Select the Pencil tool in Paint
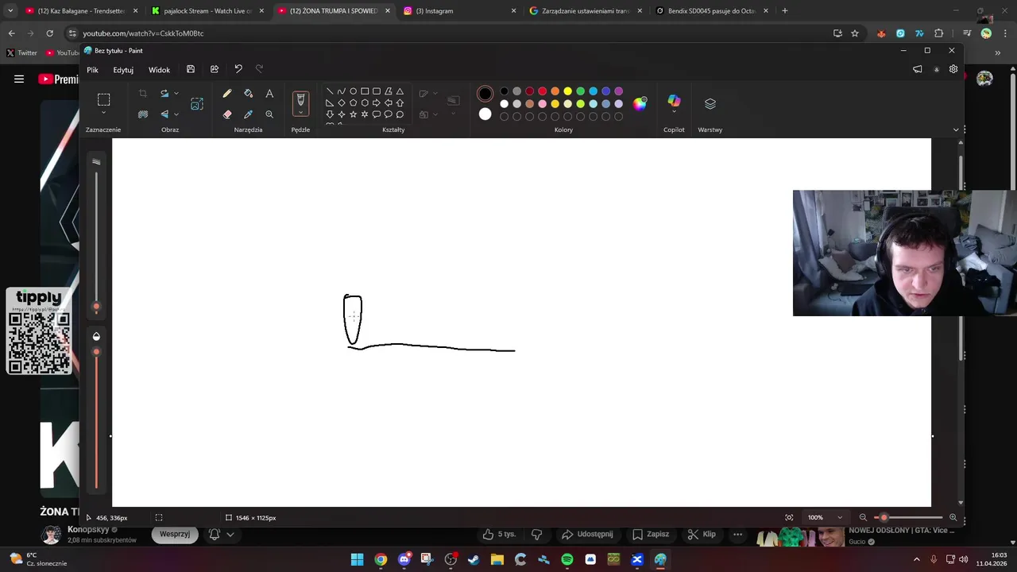The height and width of the screenshot is (572, 1017). point(227,94)
